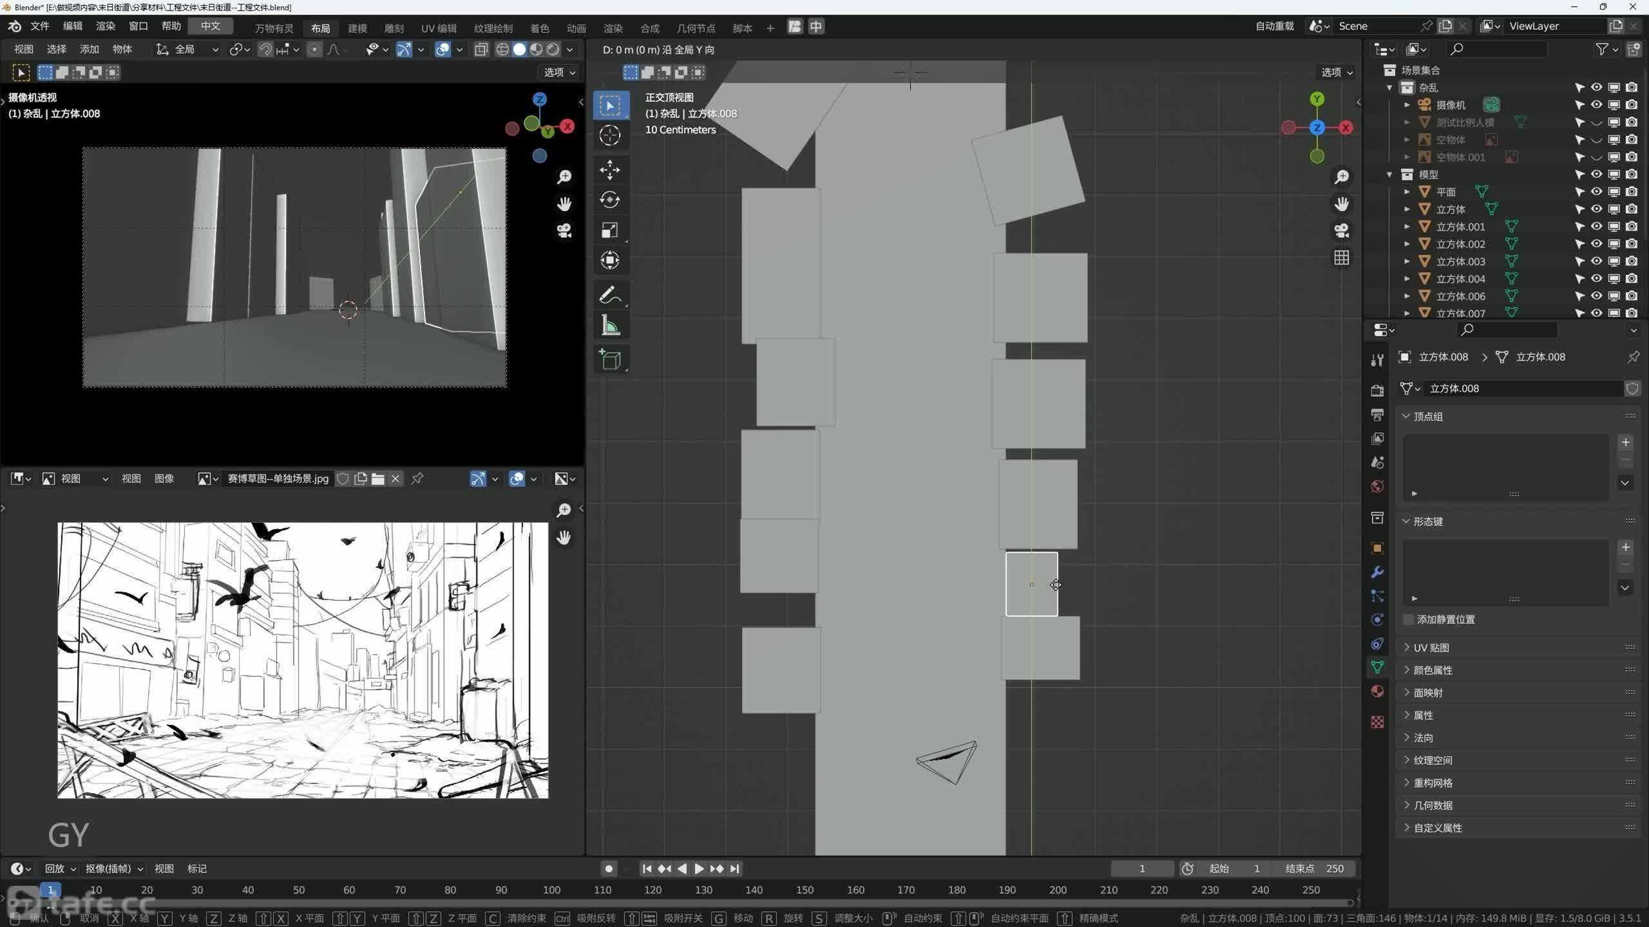The height and width of the screenshot is (927, 1649).
Task: Open the Object Constraints properties tab
Action: coord(1377,644)
